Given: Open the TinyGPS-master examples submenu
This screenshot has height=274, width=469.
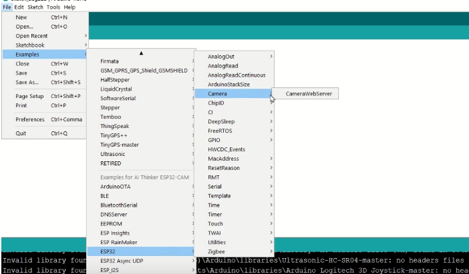Looking at the screenshot, I should click(x=141, y=145).
